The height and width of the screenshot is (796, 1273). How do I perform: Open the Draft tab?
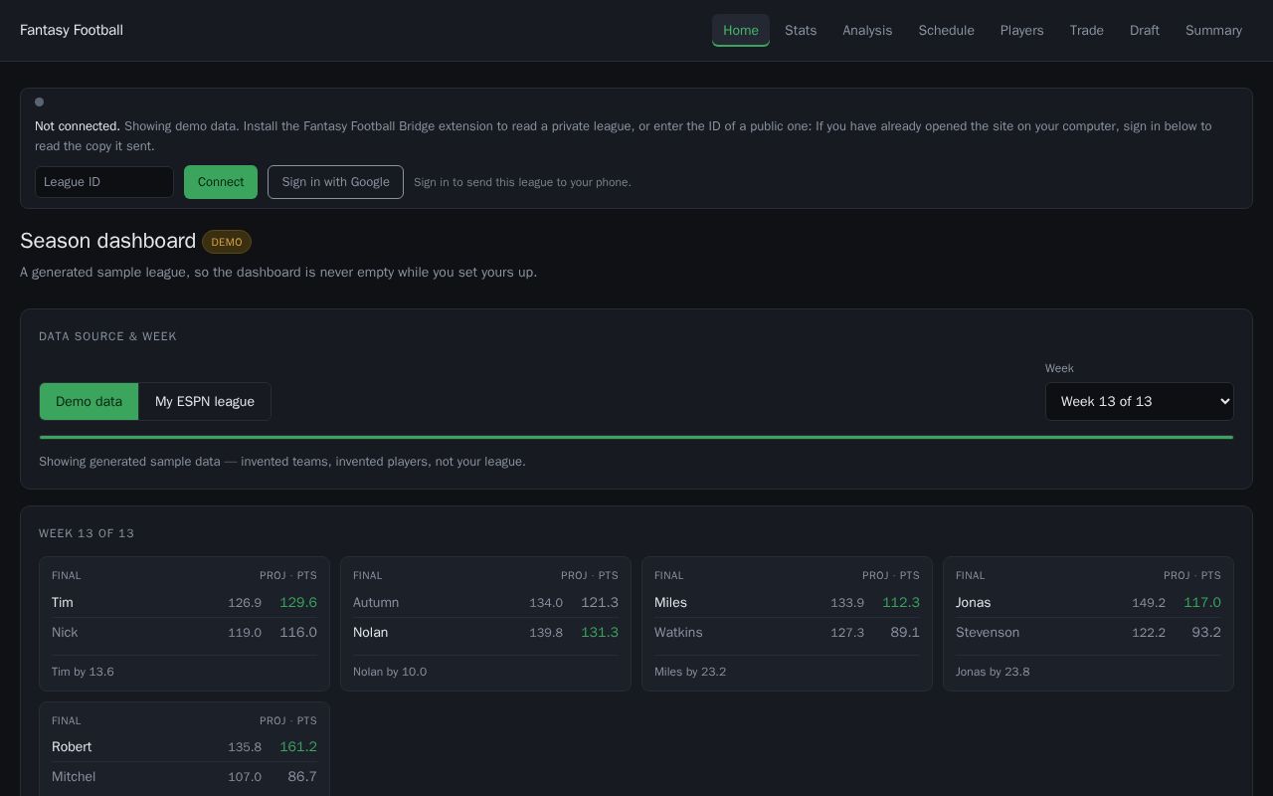pos(1145,30)
